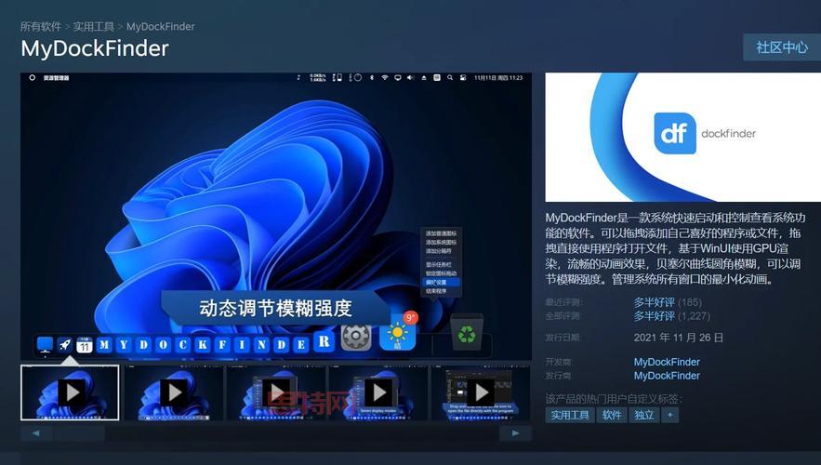Screen dimensions: 821x465
Task: Click the volume speaker icon in preview menu bar
Action: pyautogui.click(x=411, y=77)
